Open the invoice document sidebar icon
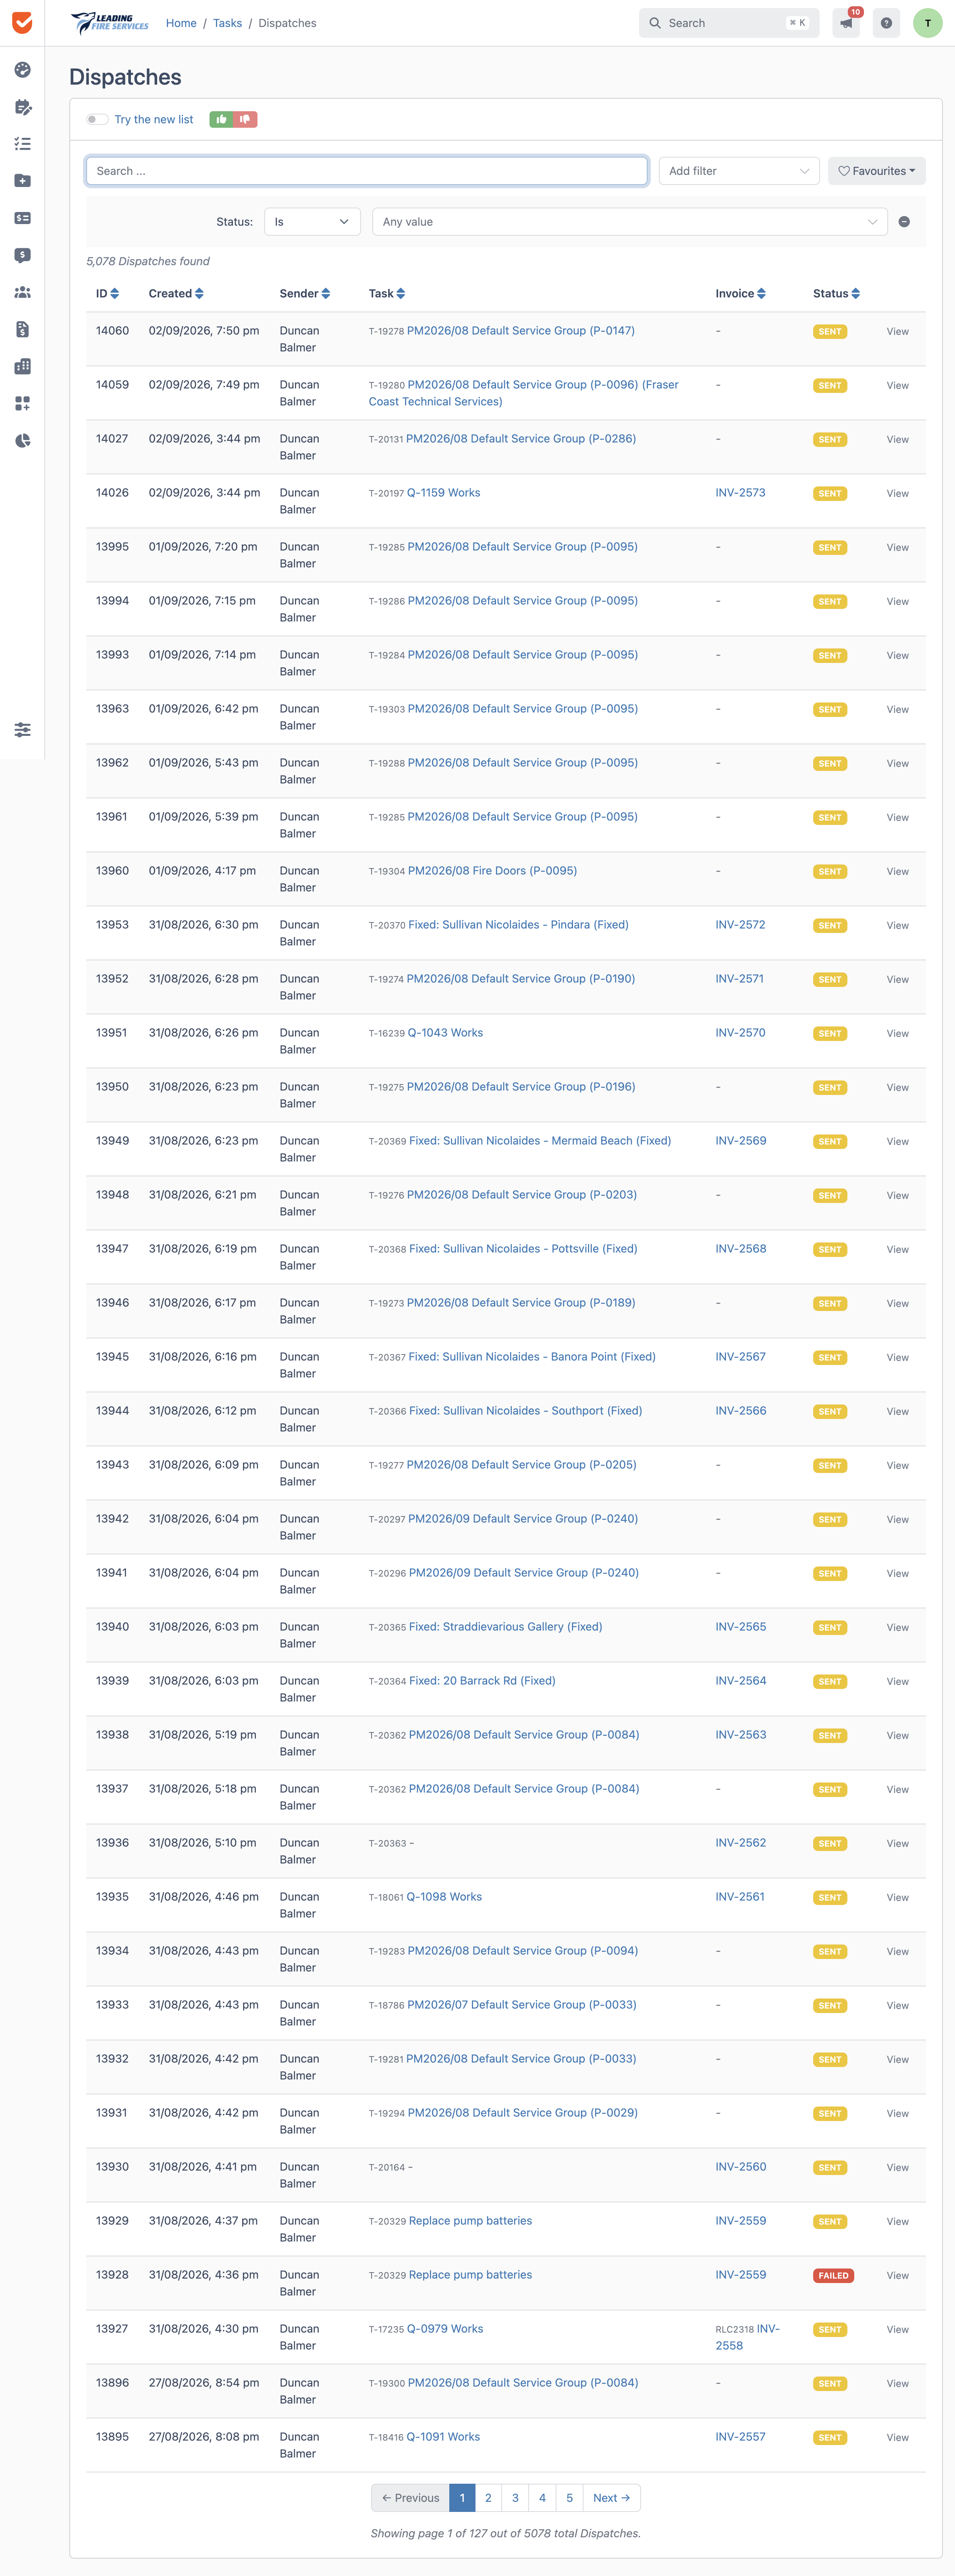The height and width of the screenshot is (2576, 955). (x=22, y=329)
